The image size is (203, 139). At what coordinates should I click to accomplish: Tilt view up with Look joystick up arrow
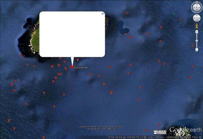(197, 5)
